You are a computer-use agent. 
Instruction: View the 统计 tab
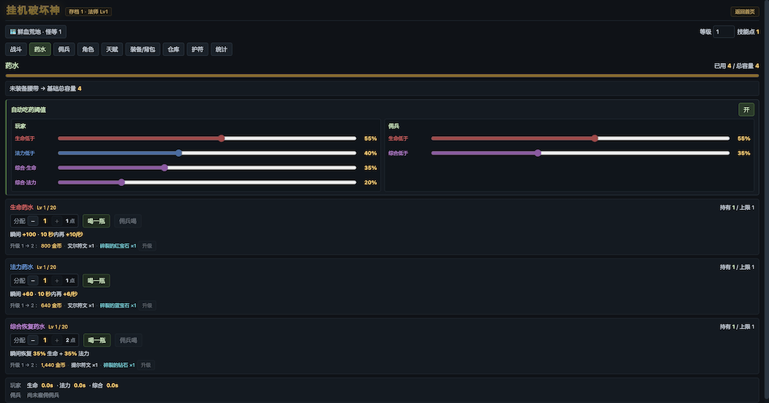click(x=221, y=49)
